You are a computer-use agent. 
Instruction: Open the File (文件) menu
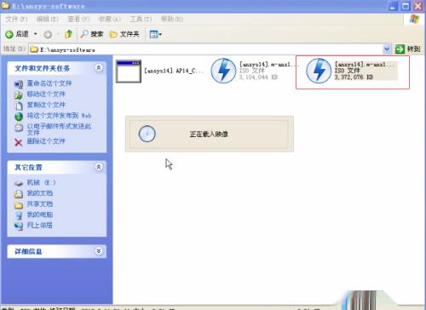[x=16, y=19]
